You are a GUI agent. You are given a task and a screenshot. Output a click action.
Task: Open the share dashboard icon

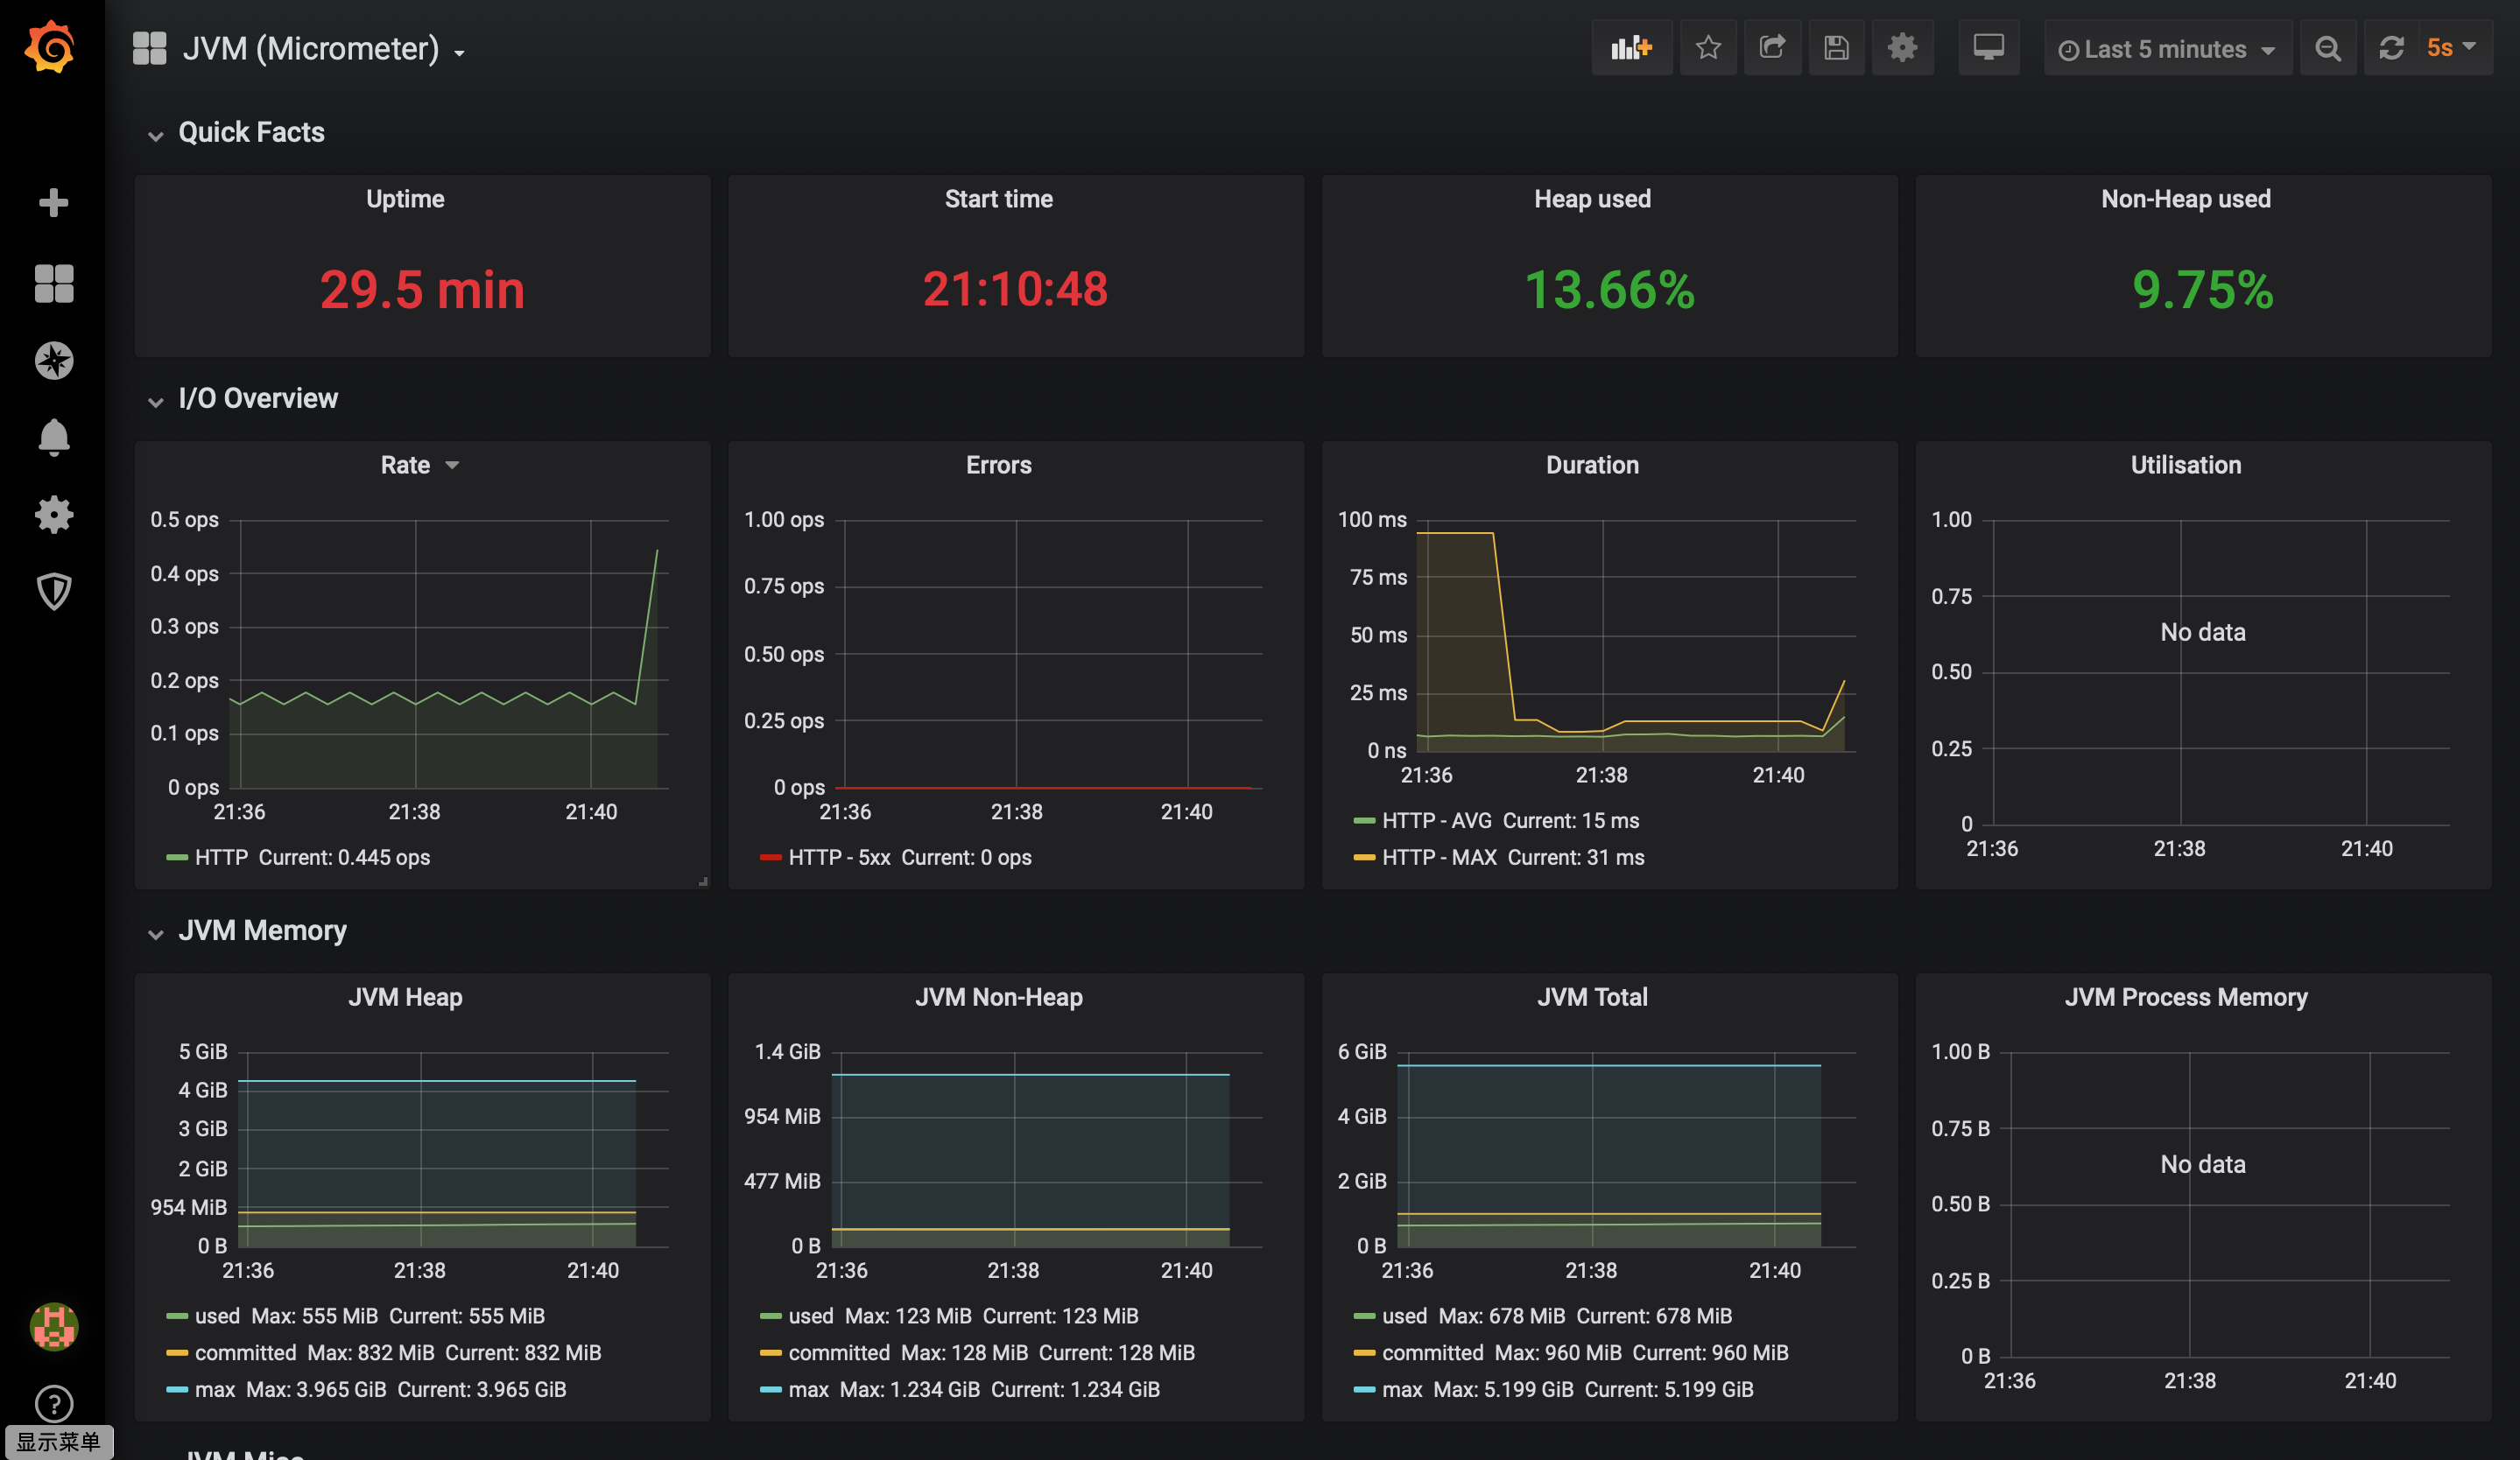[x=1772, y=48]
